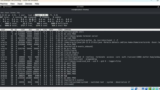Viewport: 160px width, 90px height.
Task: Select the /usr/bin/Xwayland process row
Action: click(80, 57)
